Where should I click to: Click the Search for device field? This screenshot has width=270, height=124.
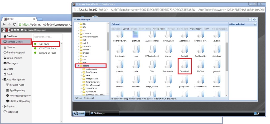[x=48, y=37]
